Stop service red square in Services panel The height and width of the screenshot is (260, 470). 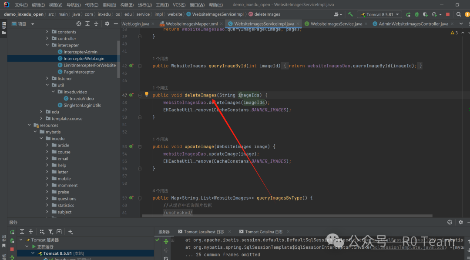pyautogui.click(x=12, y=249)
